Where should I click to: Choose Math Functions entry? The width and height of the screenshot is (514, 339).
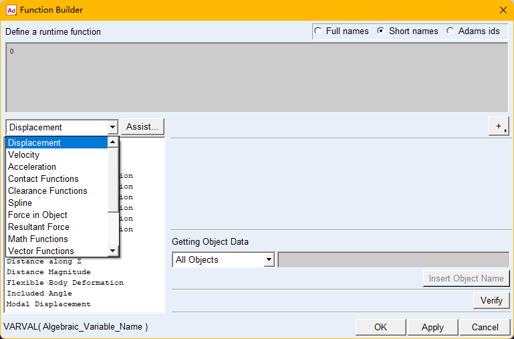pos(57,239)
